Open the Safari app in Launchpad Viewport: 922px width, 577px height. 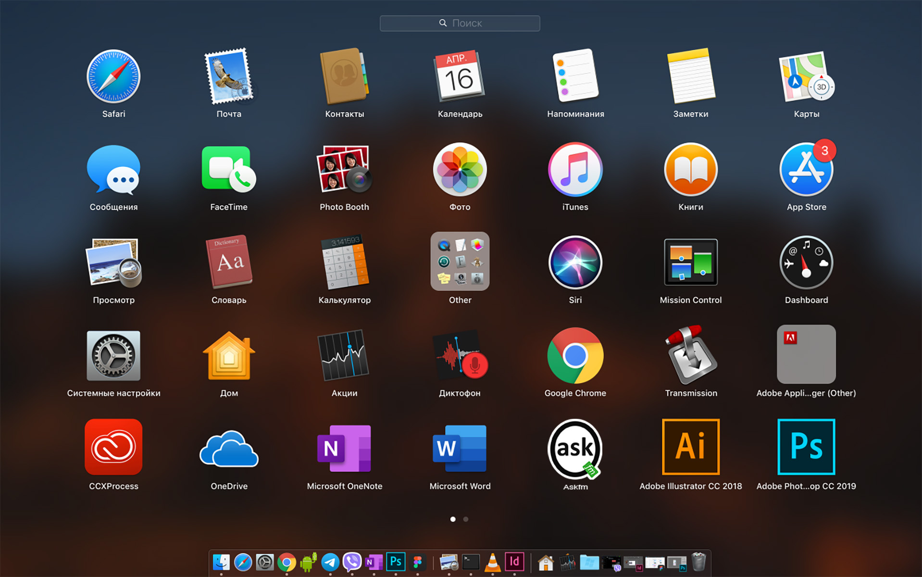tap(113, 76)
